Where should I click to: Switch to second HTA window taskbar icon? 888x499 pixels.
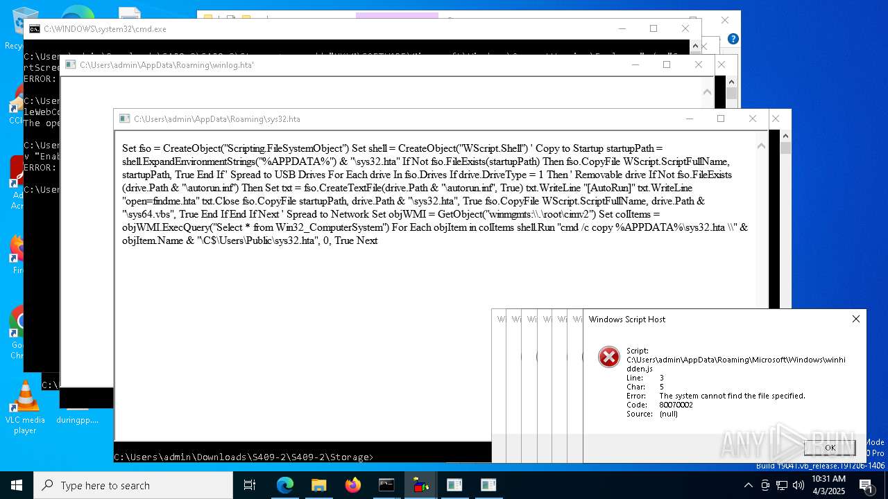tap(488, 485)
